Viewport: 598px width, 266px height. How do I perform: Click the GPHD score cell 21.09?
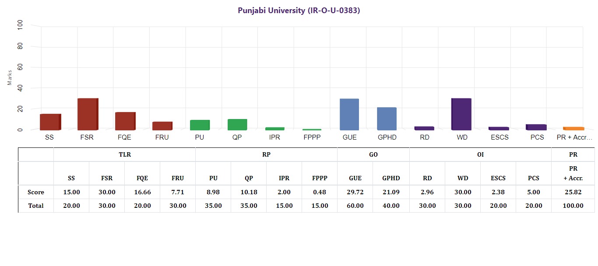(391, 192)
